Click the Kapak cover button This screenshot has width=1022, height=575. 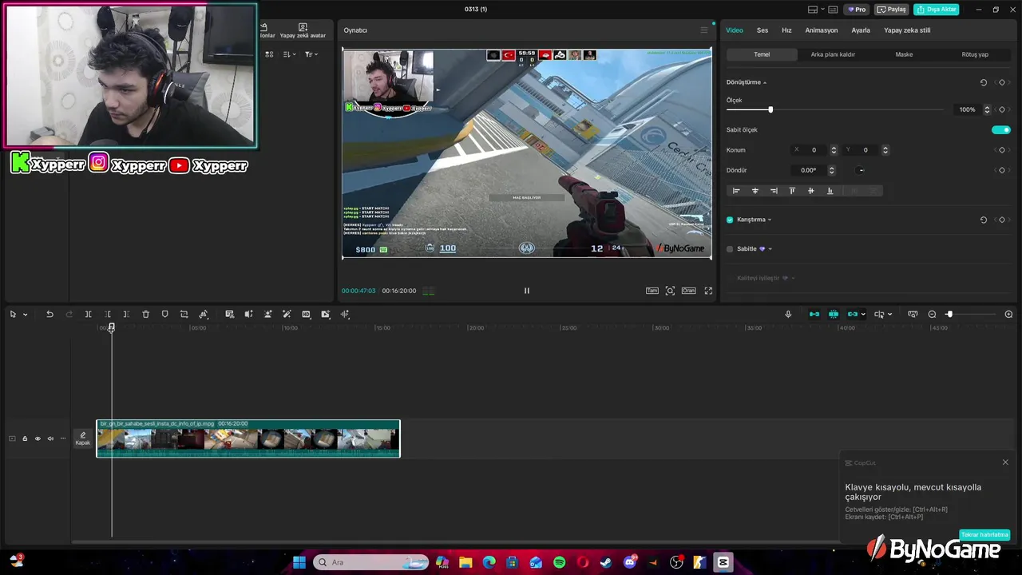click(x=83, y=438)
